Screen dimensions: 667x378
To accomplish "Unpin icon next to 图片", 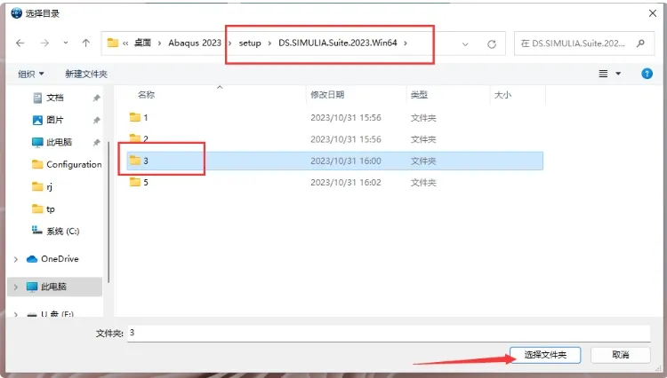I will coord(97,121).
